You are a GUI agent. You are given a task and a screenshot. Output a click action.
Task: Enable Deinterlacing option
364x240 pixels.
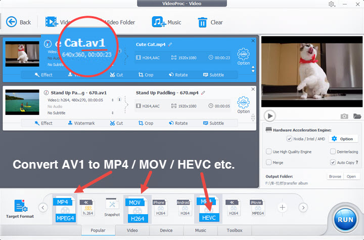click(333, 151)
